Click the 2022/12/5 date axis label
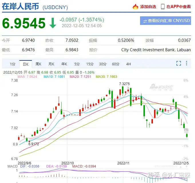 (181, 163)
